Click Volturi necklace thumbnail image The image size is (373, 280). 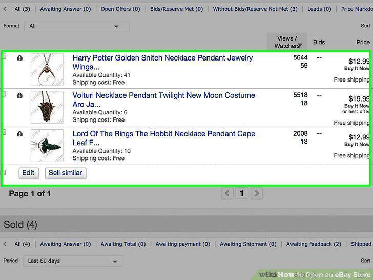coord(47,107)
